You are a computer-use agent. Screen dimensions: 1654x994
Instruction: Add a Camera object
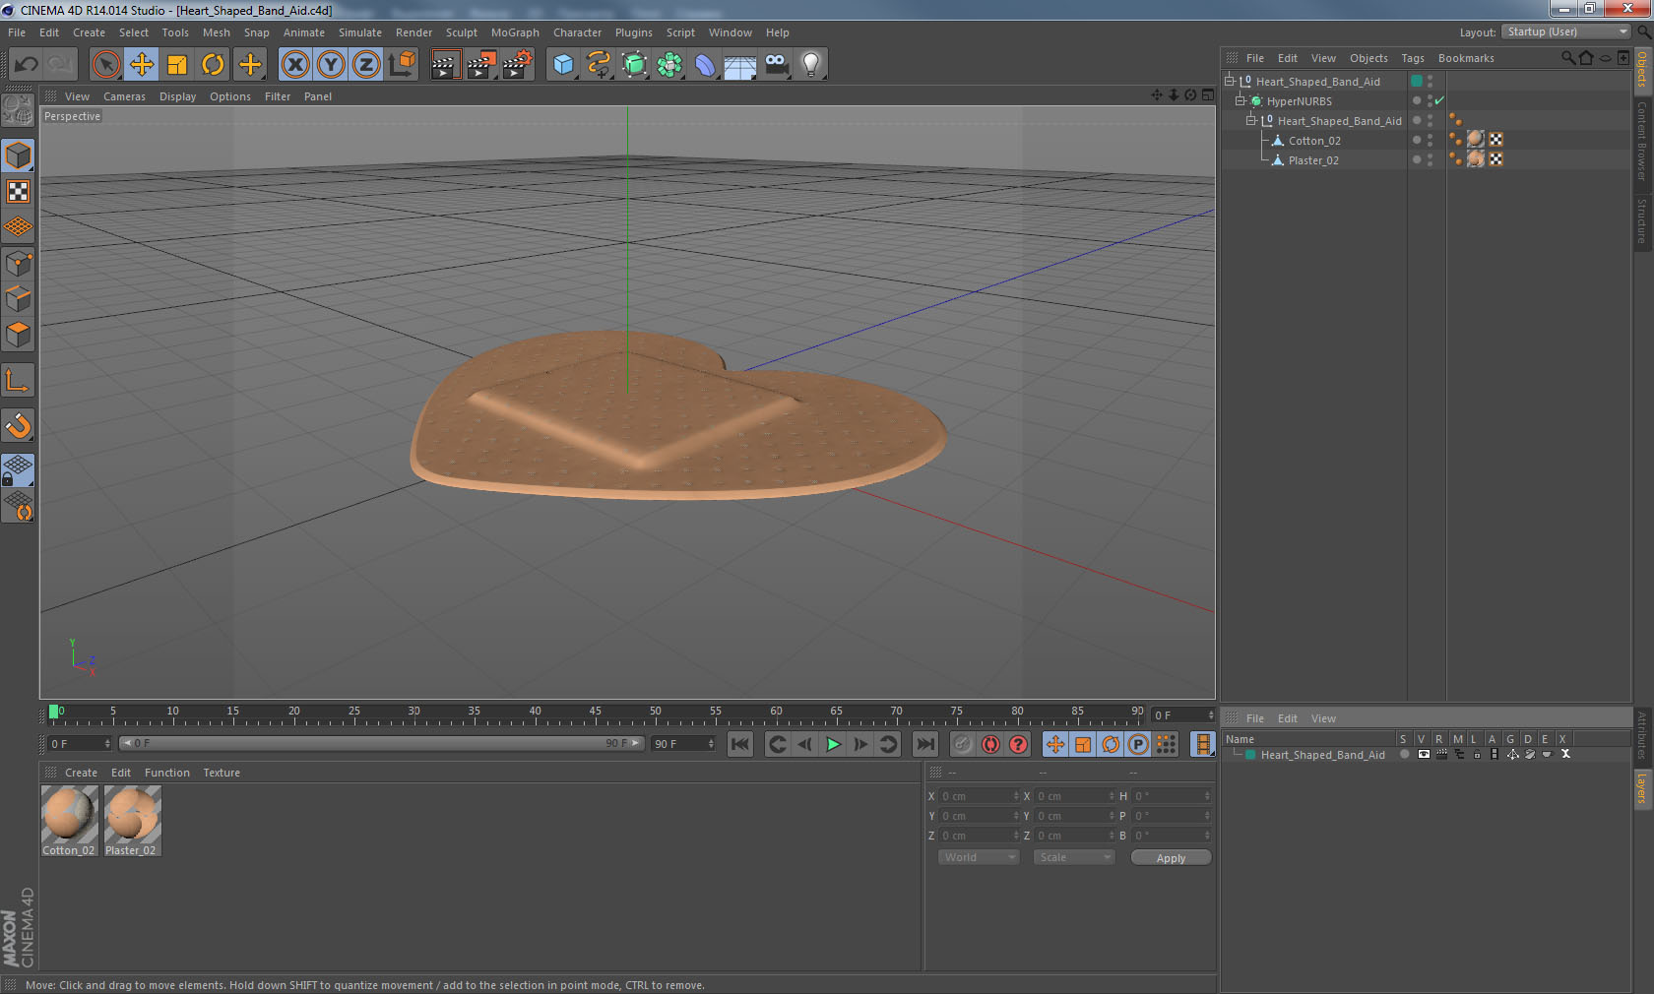click(x=776, y=65)
